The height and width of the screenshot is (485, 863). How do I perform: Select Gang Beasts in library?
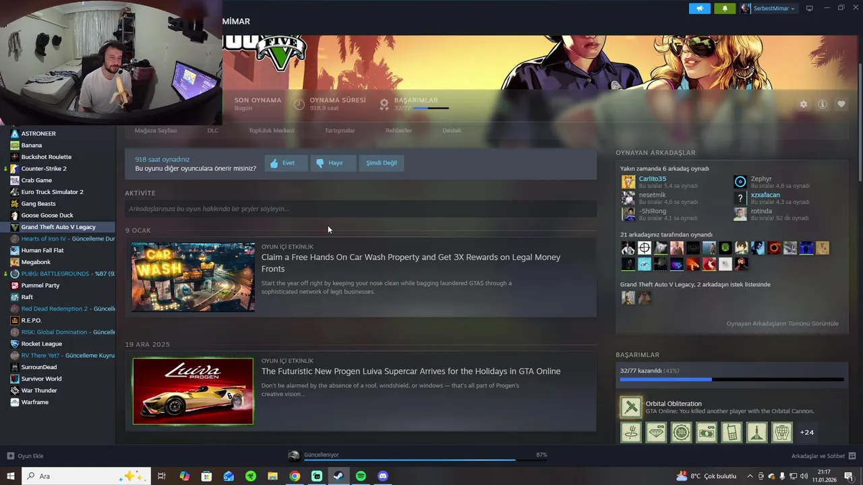click(38, 204)
